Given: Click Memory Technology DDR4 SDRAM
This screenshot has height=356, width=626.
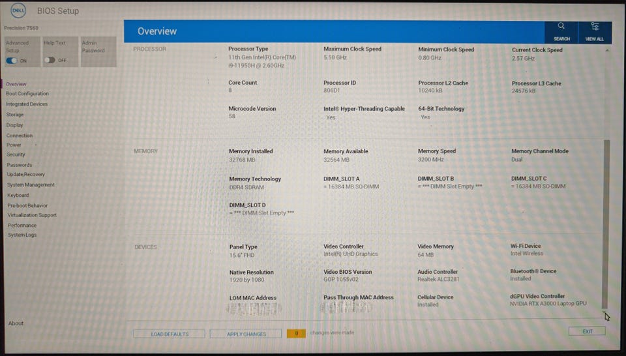Looking at the screenshot, I should coord(246,187).
